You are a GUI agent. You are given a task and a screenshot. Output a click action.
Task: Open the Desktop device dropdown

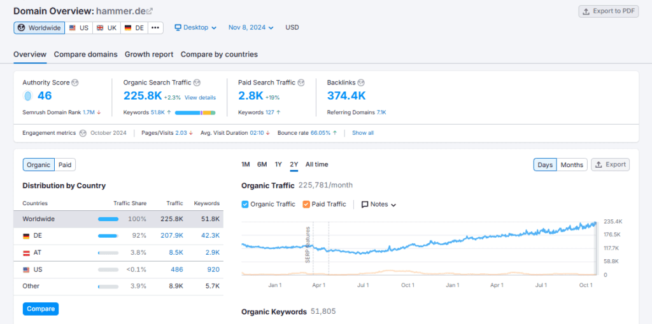tap(195, 28)
